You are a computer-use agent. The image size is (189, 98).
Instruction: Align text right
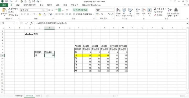62,14
